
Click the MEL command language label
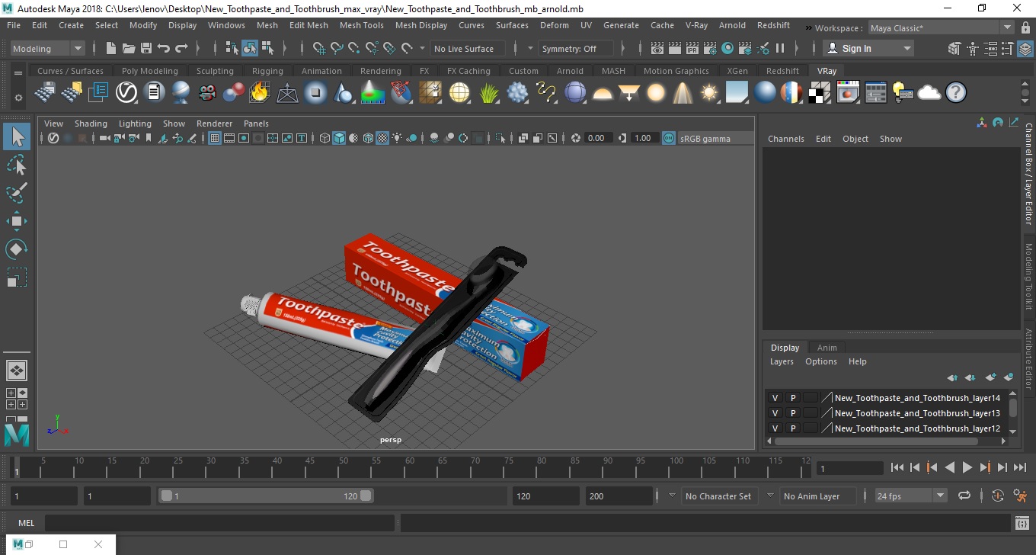[x=27, y=523]
